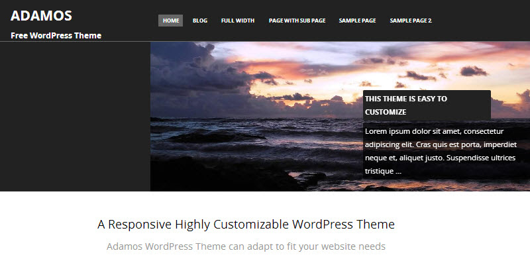Go to the Blog page

pos(200,21)
